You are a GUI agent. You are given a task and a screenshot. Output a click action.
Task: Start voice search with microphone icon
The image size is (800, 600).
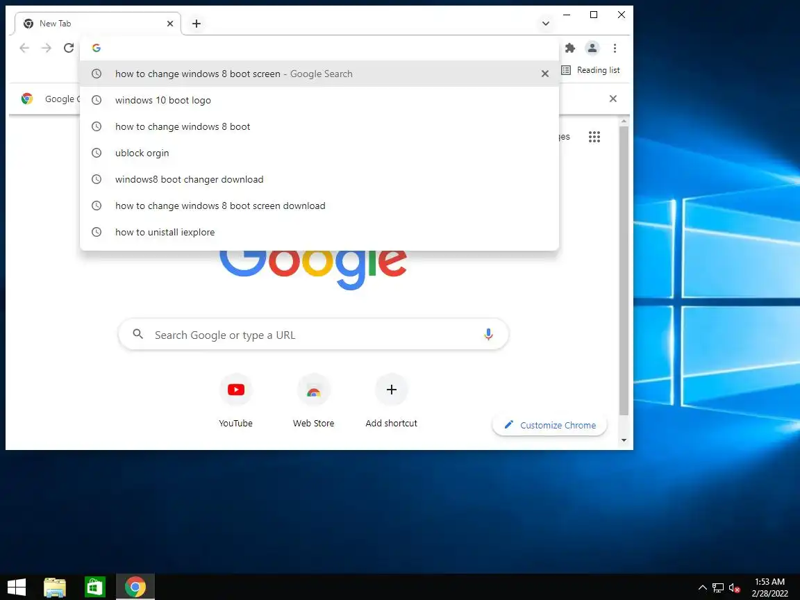click(x=488, y=335)
